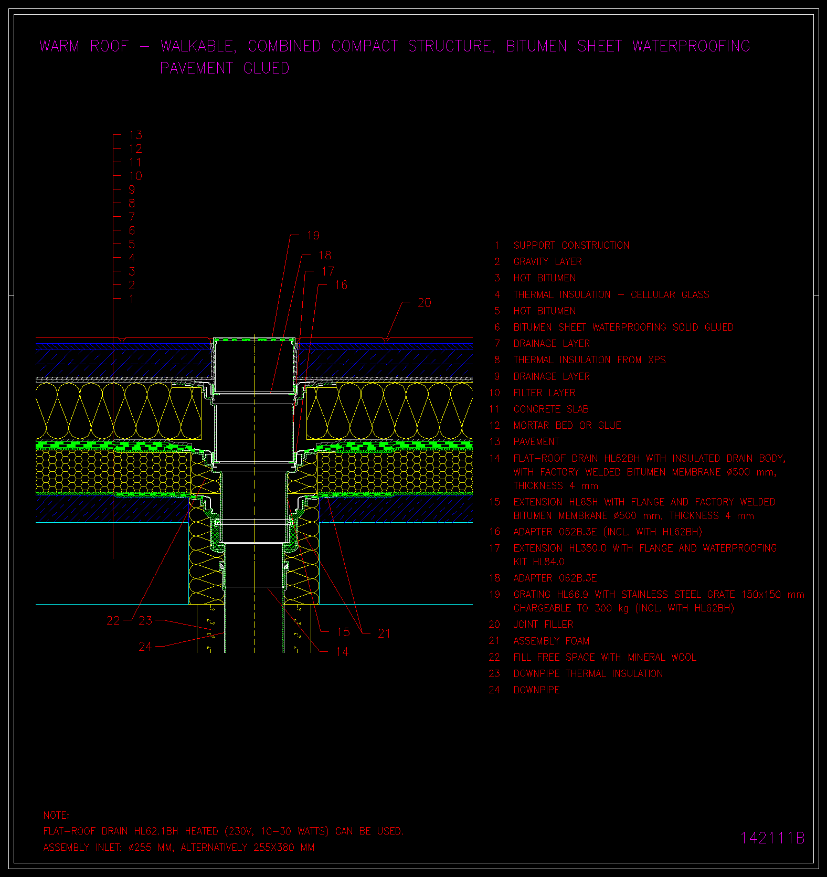Click the 'PAVEMENT' legend entry
This screenshot has width=827, height=877.
tap(536, 441)
